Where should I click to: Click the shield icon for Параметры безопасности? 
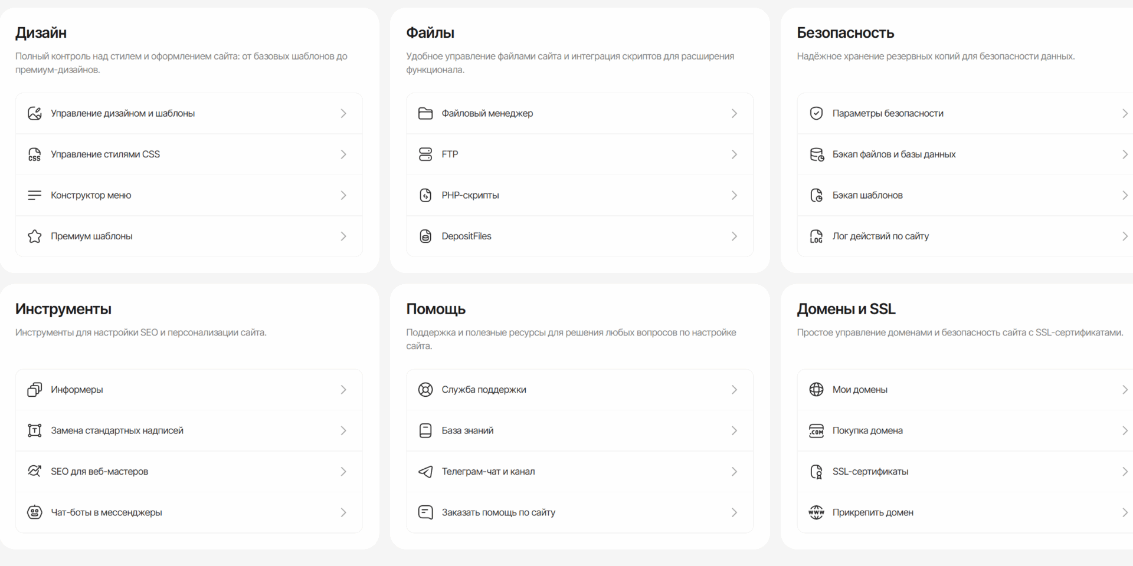(x=816, y=113)
